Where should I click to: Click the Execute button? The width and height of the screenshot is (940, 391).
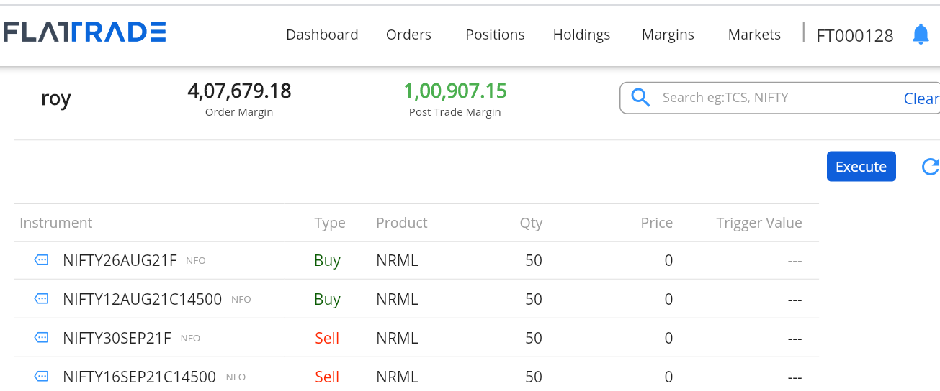(861, 167)
